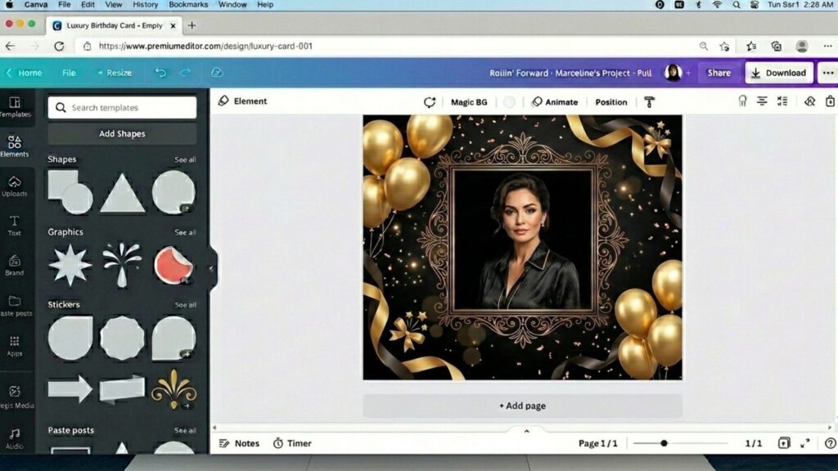Click See all next to Graphics
Viewport: 838px width, 471px height.
(185, 232)
